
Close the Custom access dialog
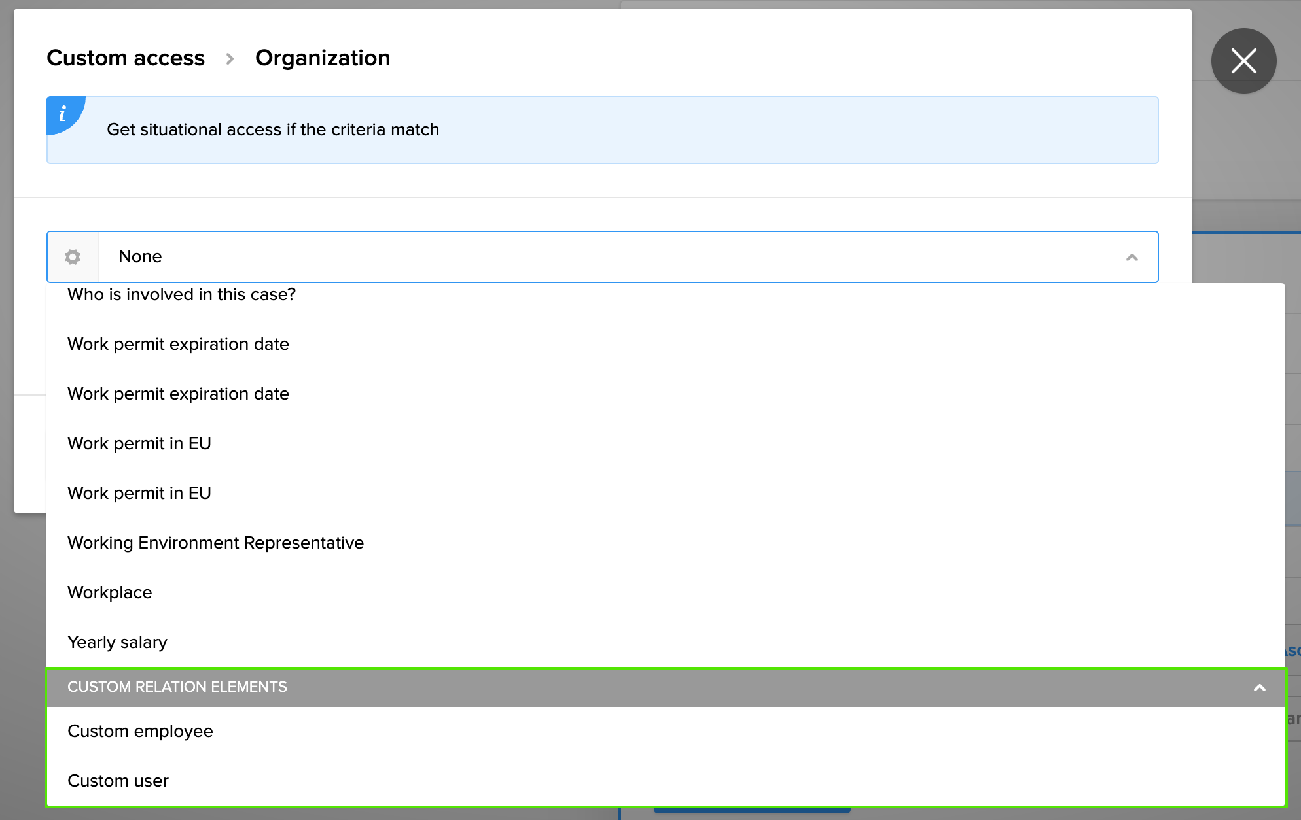coord(1243,61)
